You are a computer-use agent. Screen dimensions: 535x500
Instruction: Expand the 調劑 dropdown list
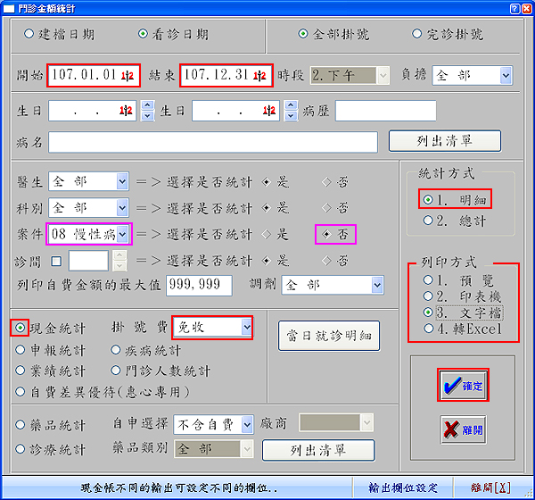point(377,286)
